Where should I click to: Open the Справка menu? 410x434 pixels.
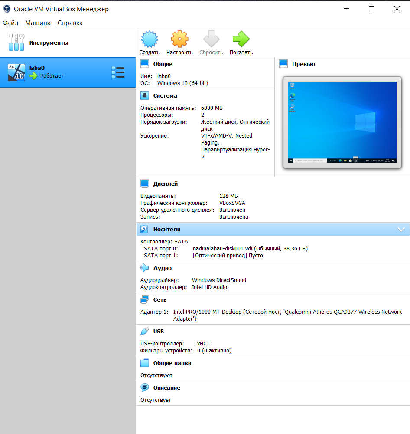point(70,23)
